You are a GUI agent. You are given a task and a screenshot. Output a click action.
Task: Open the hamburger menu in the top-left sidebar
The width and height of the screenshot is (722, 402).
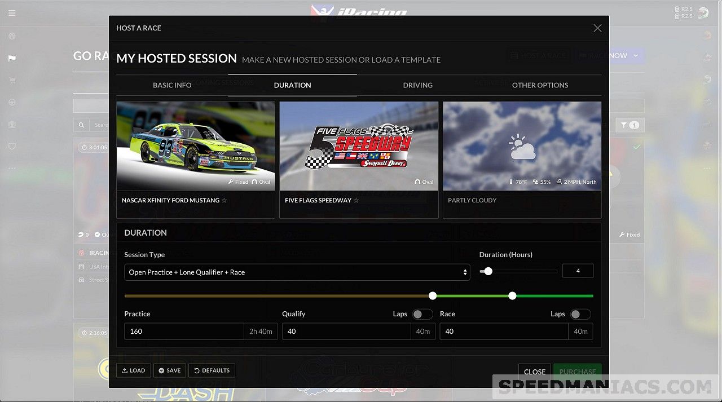11,12
